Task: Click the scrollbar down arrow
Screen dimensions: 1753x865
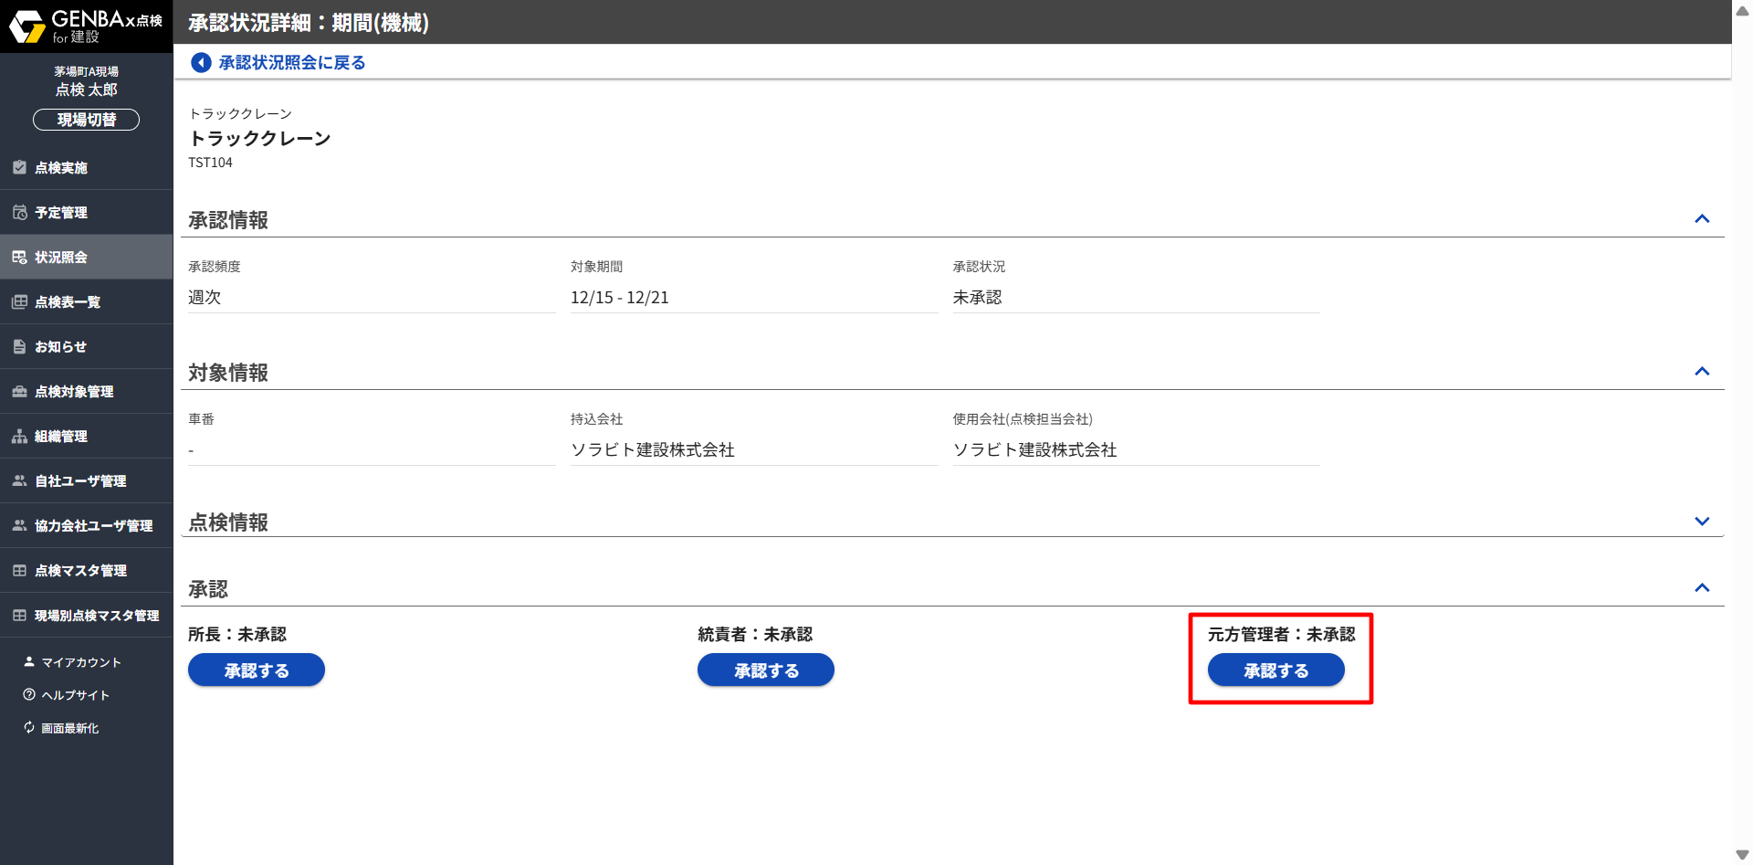Action: pos(1742,855)
